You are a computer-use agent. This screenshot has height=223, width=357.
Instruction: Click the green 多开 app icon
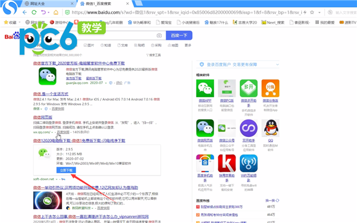pos(249,88)
